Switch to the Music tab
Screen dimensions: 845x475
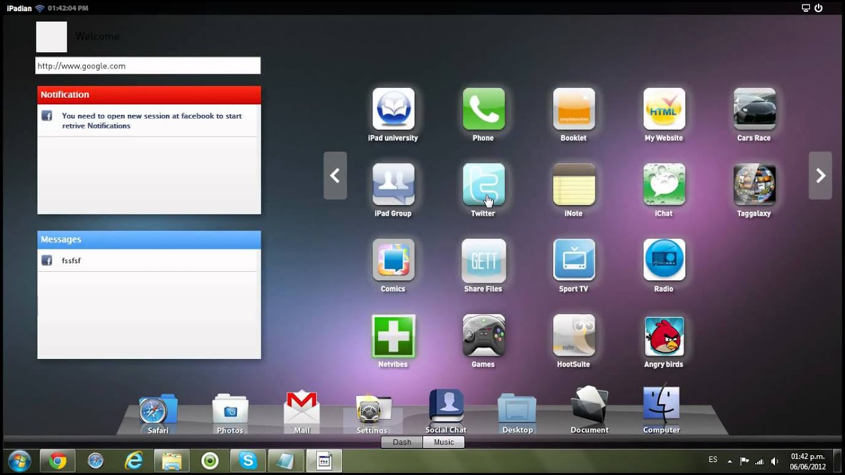tap(444, 442)
